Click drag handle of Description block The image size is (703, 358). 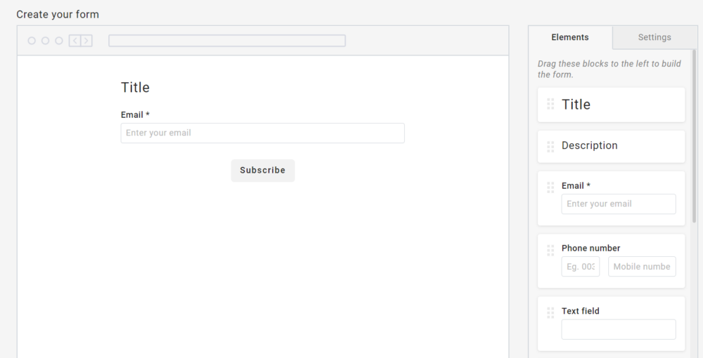(x=550, y=146)
